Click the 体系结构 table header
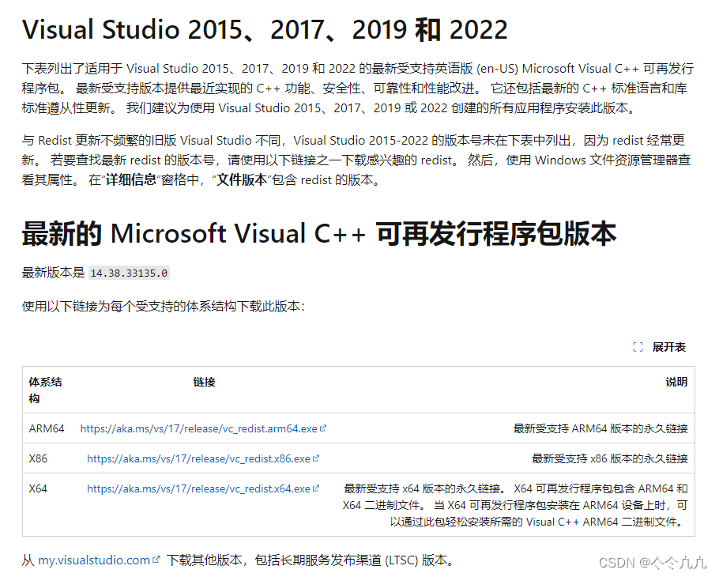719x577 pixels. coord(43,389)
